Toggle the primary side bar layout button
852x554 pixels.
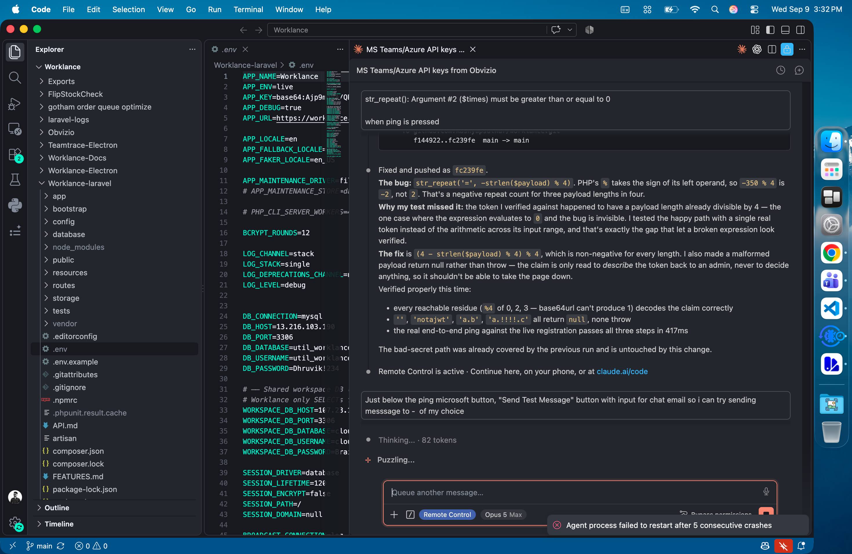point(770,30)
